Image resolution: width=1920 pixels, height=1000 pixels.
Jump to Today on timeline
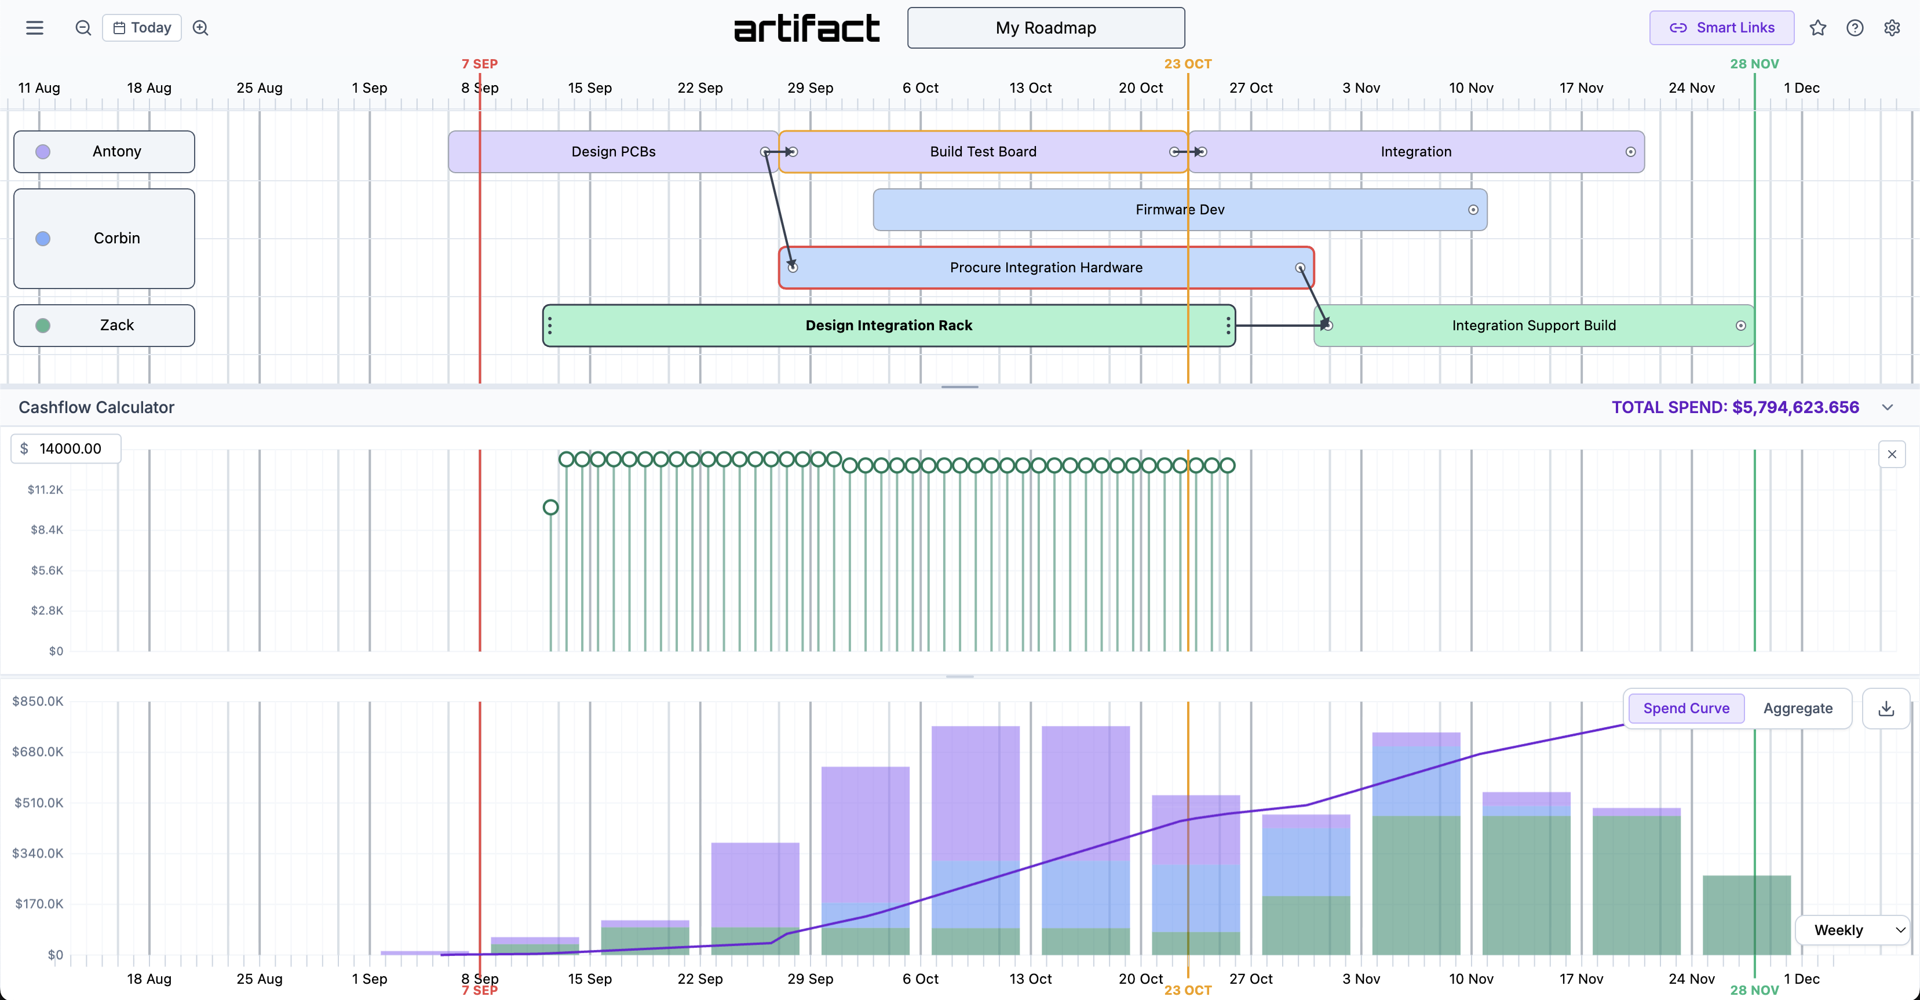point(141,28)
